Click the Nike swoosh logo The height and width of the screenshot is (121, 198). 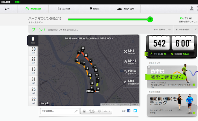click(8, 9)
